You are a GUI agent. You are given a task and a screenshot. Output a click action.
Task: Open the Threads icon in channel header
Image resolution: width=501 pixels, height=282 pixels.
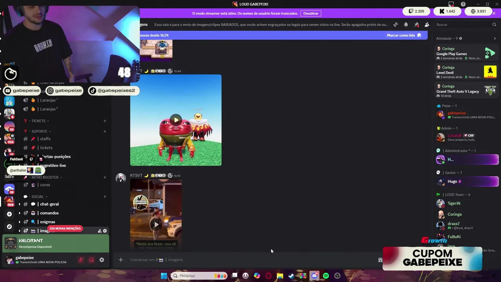tap(395, 24)
